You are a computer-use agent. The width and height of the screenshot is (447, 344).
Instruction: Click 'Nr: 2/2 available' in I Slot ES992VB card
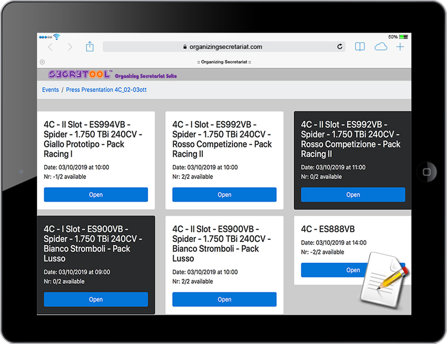[x=193, y=177]
